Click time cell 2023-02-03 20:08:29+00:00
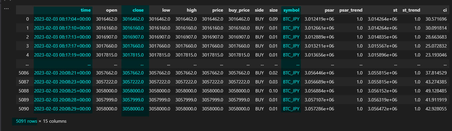The height and width of the screenshot is (131, 452). [62, 108]
